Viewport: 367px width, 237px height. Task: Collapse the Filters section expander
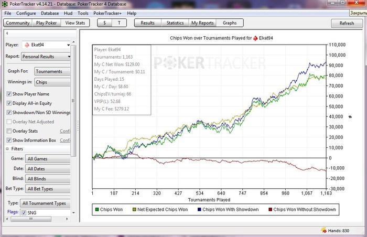point(7,149)
